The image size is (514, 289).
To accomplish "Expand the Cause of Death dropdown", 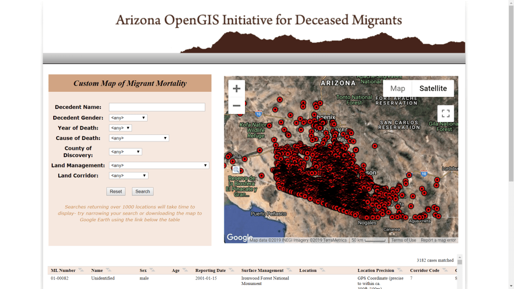I will 139,138.
